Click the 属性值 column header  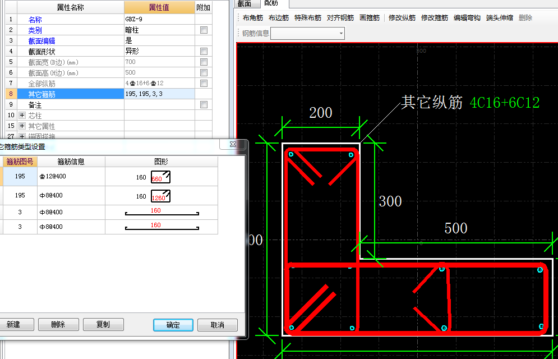159,7
